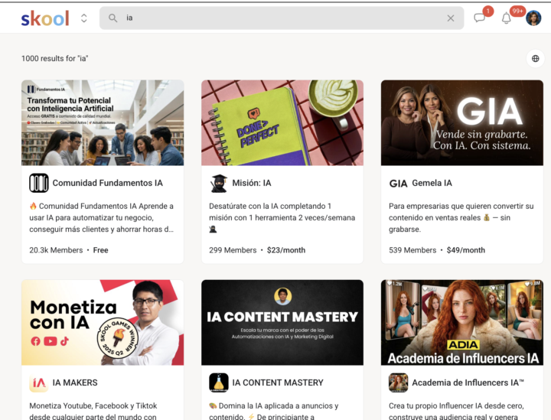
Task: Click "539 Members" text
Action: pyautogui.click(x=412, y=250)
